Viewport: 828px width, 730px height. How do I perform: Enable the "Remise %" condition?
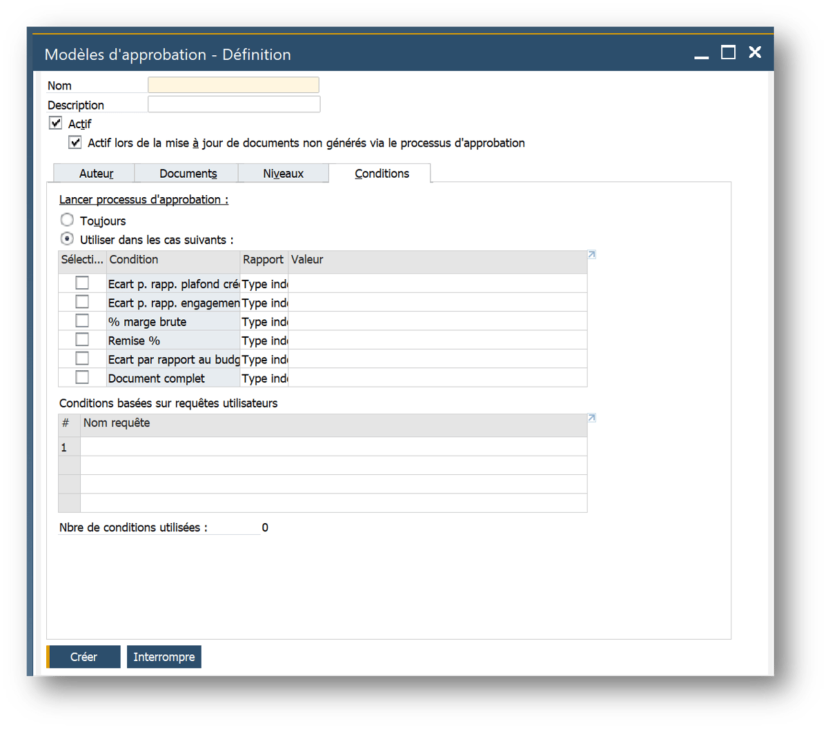click(82, 338)
